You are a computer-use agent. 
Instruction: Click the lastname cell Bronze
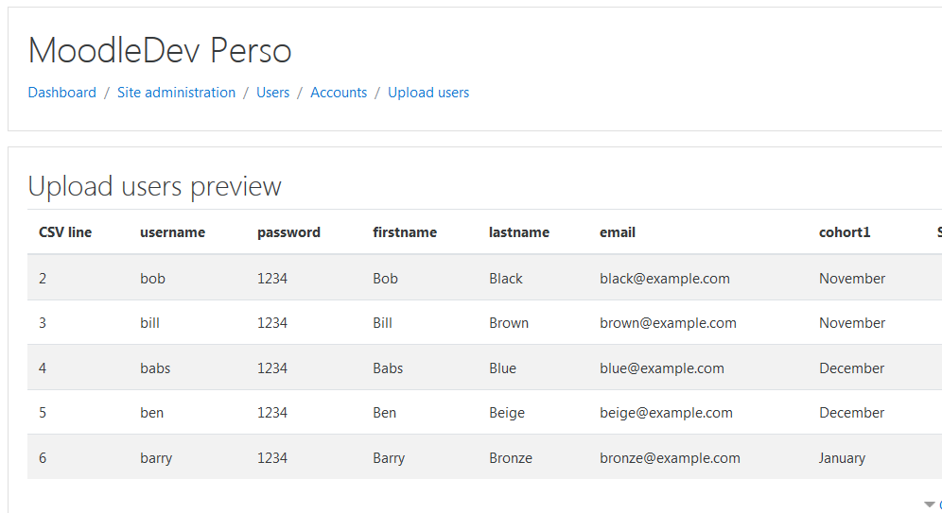(x=511, y=458)
